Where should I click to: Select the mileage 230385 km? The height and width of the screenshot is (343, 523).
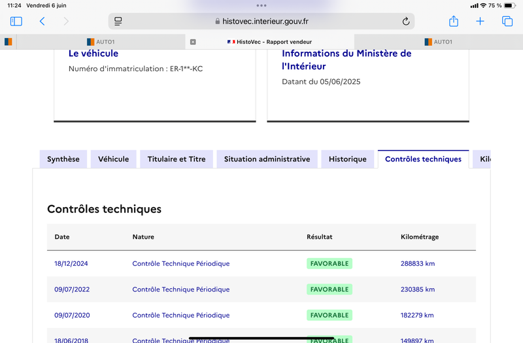point(418,289)
